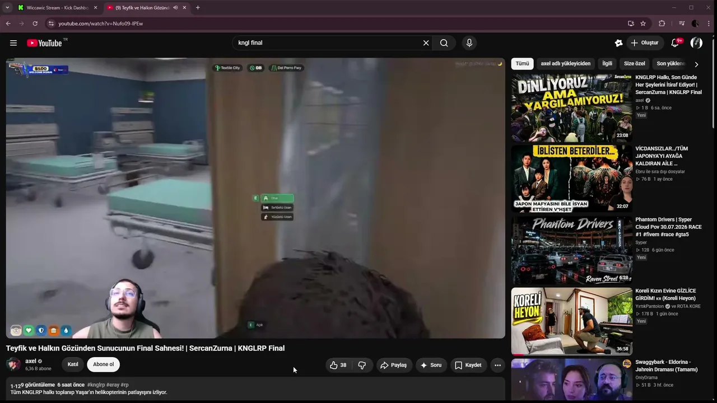Go to the YouTube home logo
The width and height of the screenshot is (717, 403).
point(44,43)
